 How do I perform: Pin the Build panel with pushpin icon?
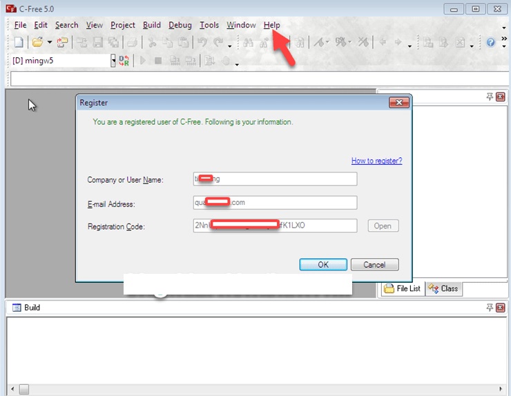point(490,308)
